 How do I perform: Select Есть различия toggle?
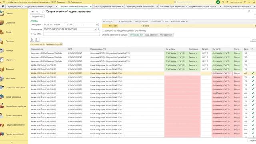[x=151, y=35]
